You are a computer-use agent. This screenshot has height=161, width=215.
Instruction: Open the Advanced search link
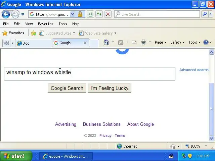(194, 70)
